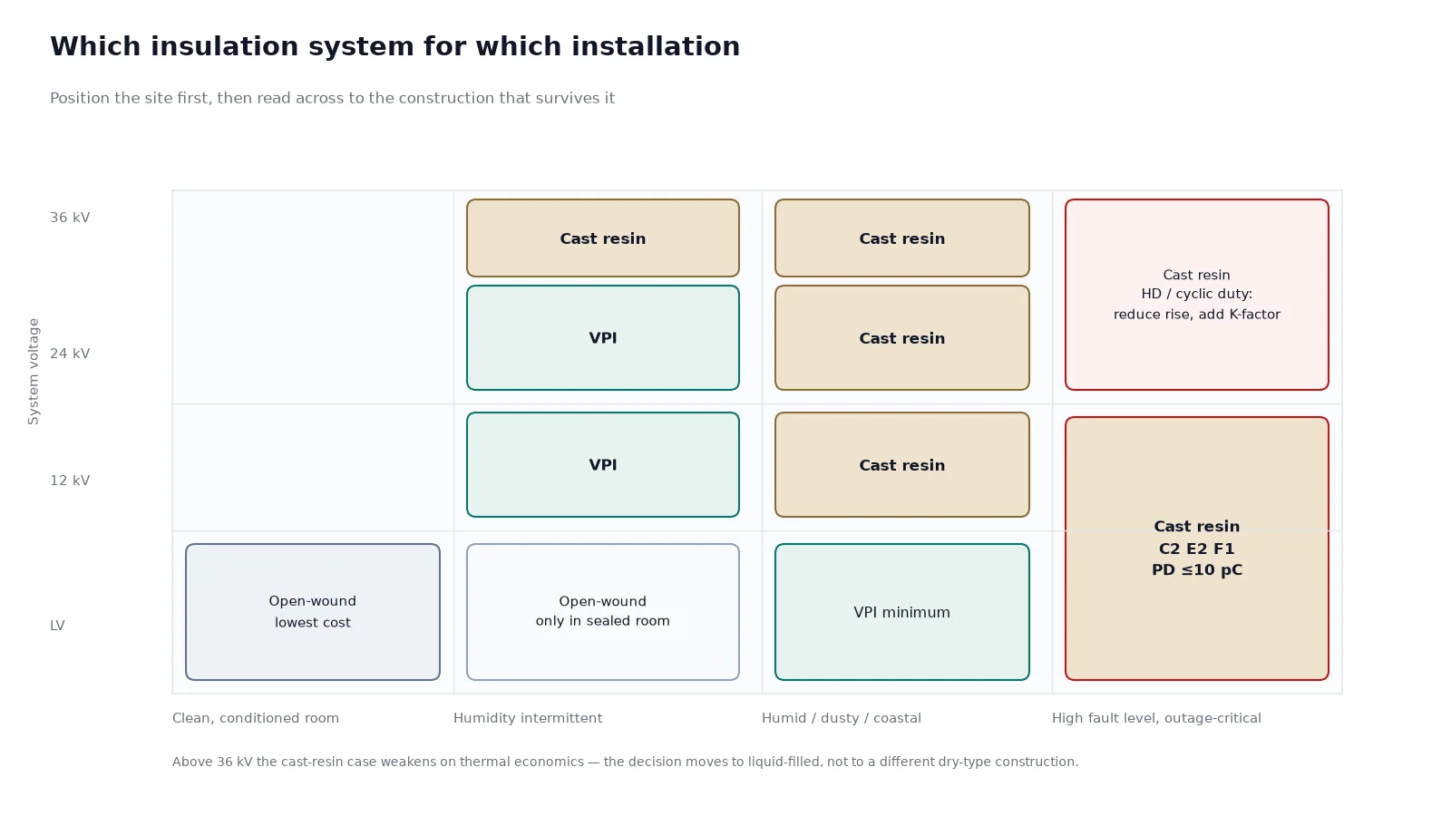Select the 'Open-wound lowest cost' box
Image resolution: width=1451 pixels, height=816 pixels.
pos(313,612)
